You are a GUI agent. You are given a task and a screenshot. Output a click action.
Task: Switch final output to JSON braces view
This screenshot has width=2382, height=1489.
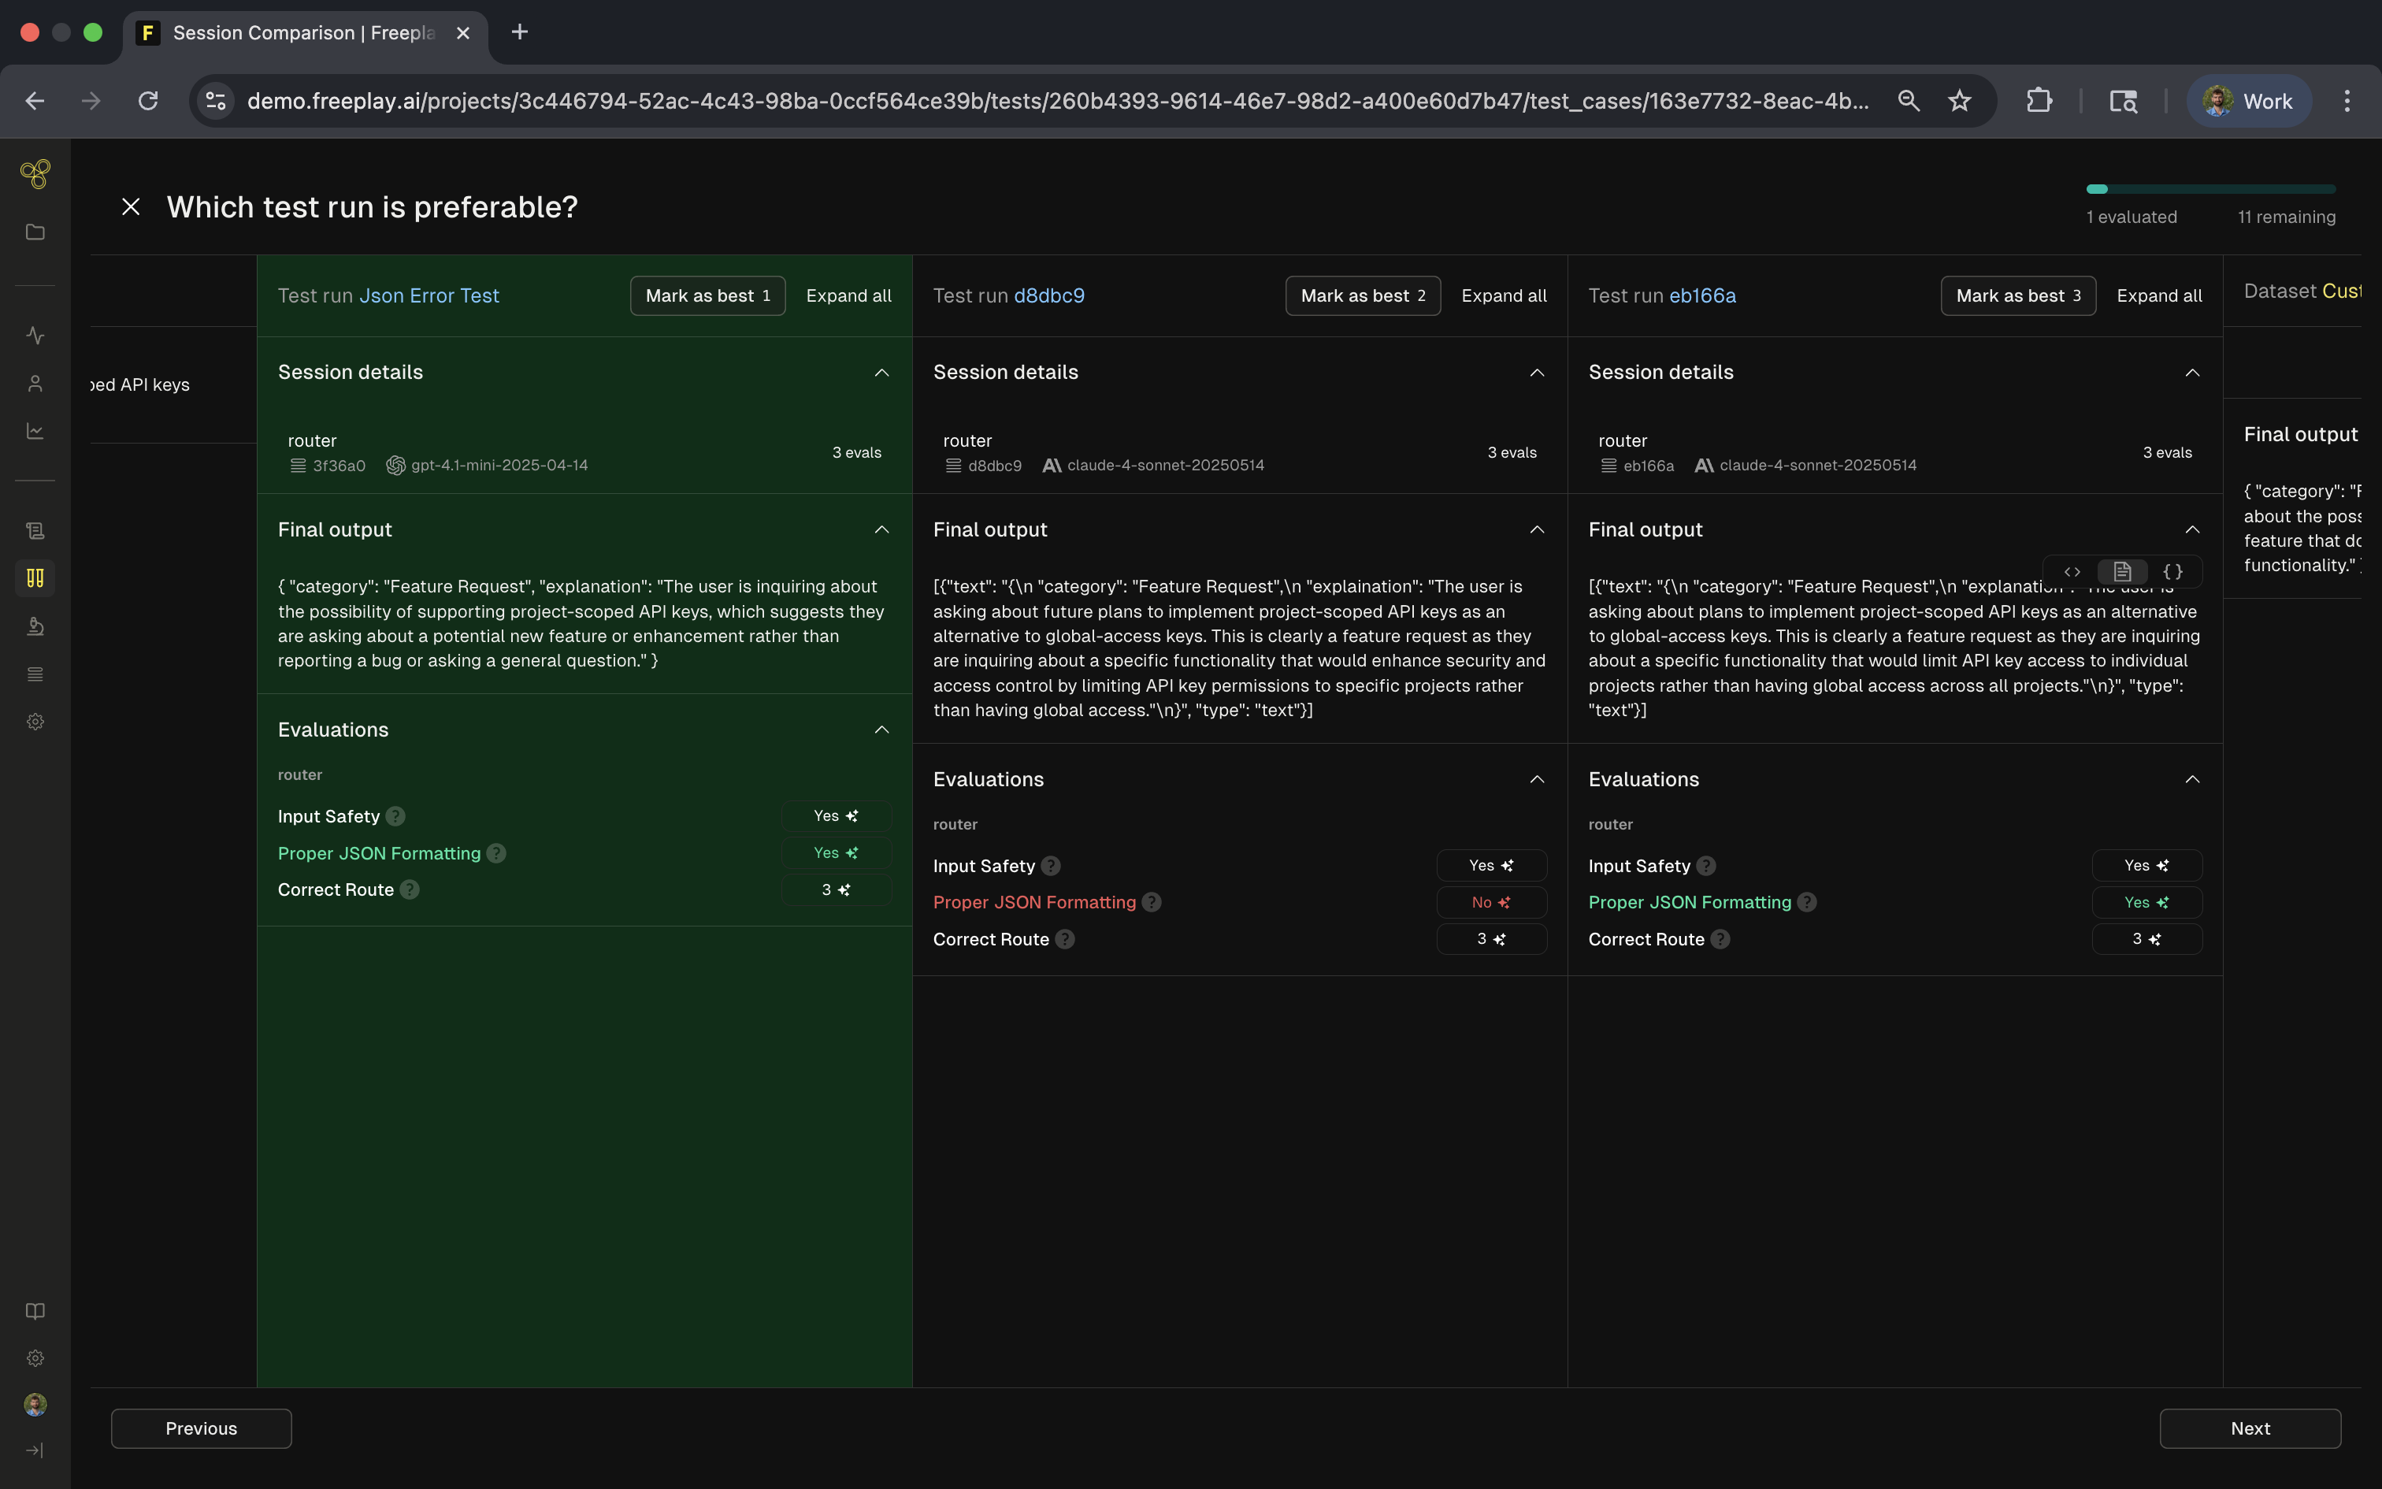click(2172, 571)
